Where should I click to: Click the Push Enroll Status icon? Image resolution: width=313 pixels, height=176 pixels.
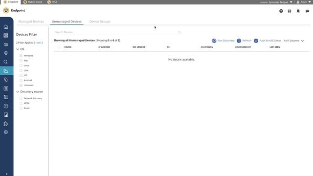pyautogui.click(x=256, y=41)
